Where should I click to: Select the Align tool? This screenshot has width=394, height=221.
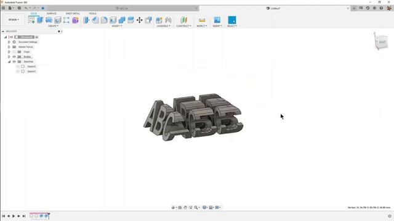tap(148, 20)
